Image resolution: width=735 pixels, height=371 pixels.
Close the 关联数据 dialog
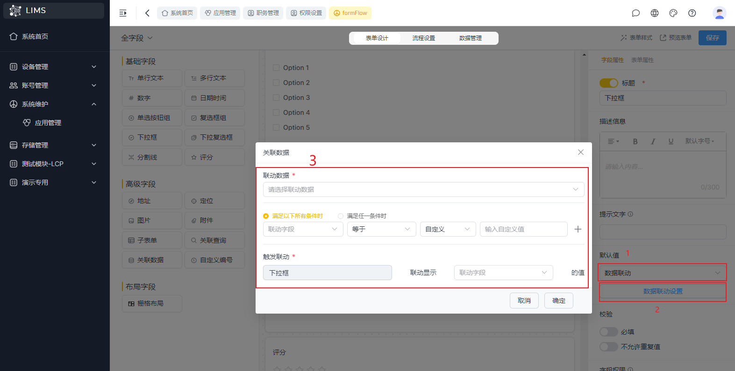[581, 152]
